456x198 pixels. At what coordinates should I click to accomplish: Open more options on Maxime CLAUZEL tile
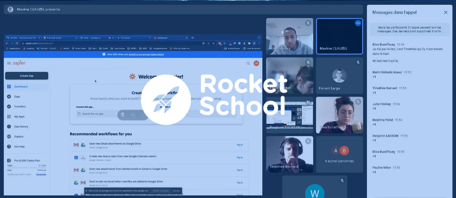pyautogui.click(x=358, y=23)
